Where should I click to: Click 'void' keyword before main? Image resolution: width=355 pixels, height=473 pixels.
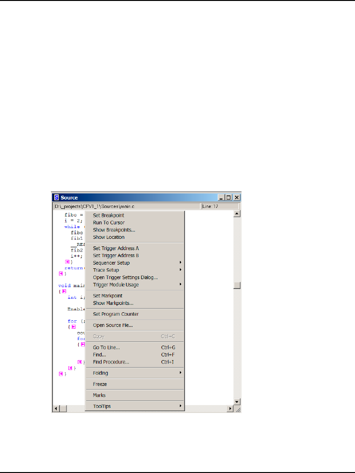[64, 285]
